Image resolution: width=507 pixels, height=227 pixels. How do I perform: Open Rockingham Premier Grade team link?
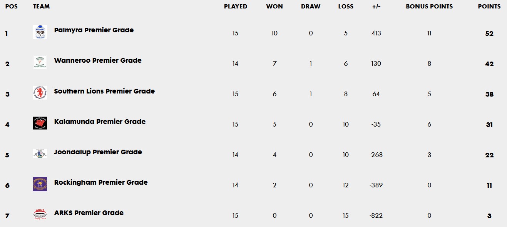click(x=101, y=182)
